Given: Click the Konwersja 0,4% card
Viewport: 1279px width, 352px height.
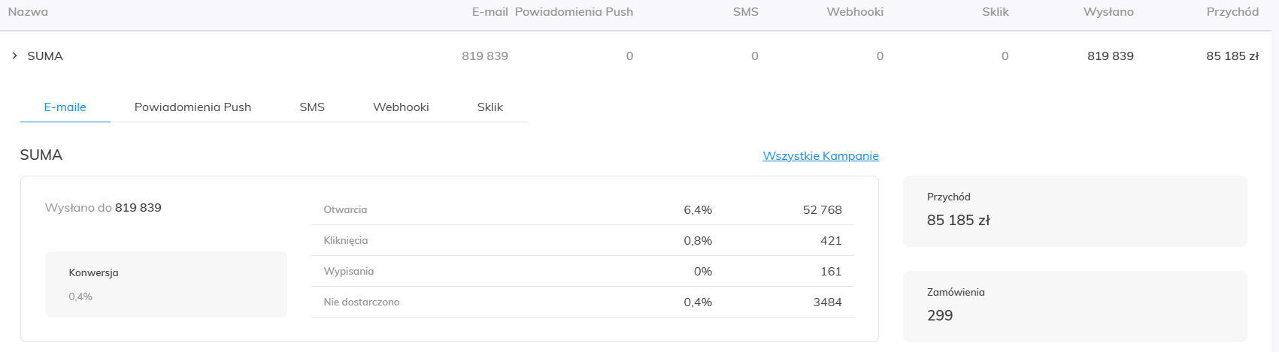Looking at the screenshot, I should [x=166, y=284].
